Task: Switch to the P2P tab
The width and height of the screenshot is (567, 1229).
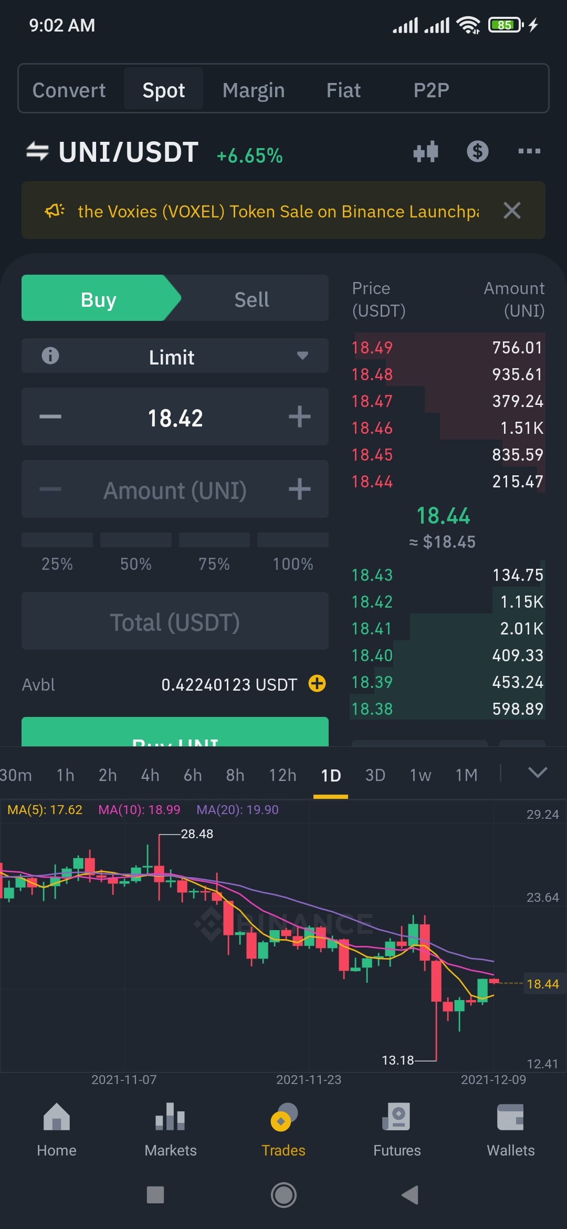Action: pos(432,90)
